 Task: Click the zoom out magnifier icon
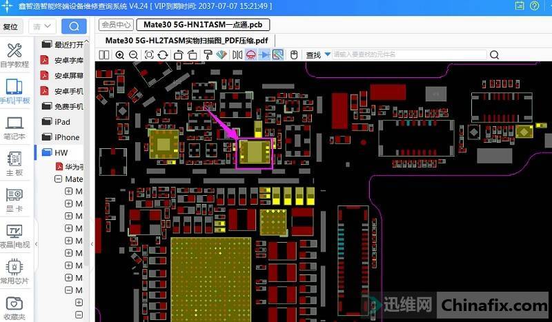(x=132, y=55)
